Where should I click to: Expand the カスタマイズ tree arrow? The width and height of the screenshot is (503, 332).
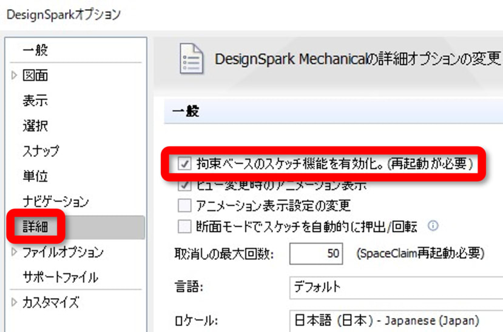click(14, 302)
